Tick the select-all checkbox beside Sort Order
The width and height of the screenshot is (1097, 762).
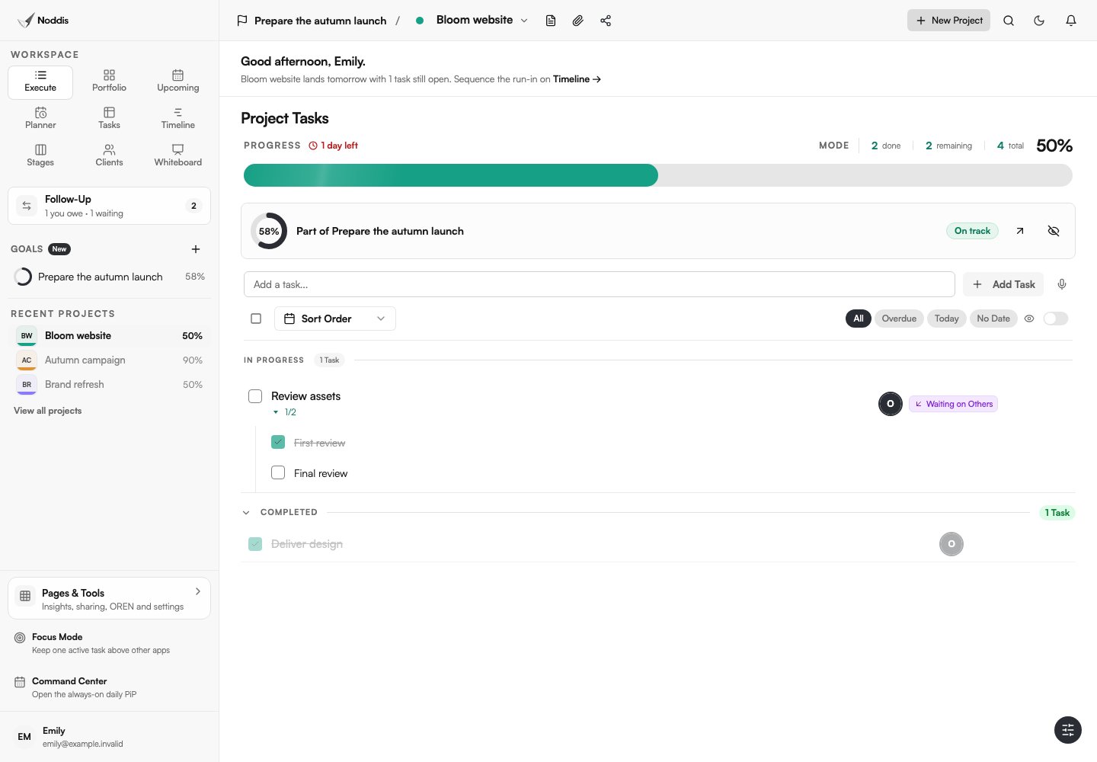(256, 319)
